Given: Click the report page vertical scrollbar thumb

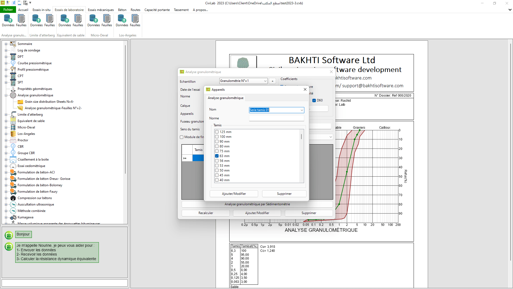Looking at the screenshot, I should point(511,153).
